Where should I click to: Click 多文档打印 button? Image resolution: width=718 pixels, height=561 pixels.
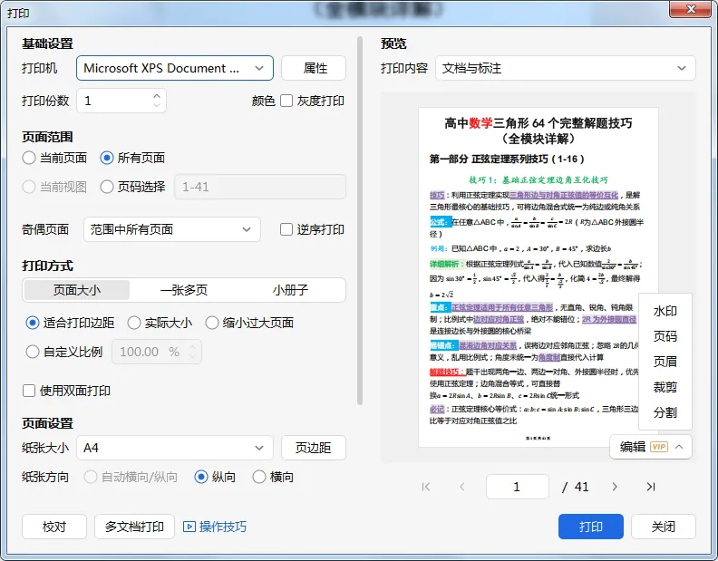click(134, 527)
